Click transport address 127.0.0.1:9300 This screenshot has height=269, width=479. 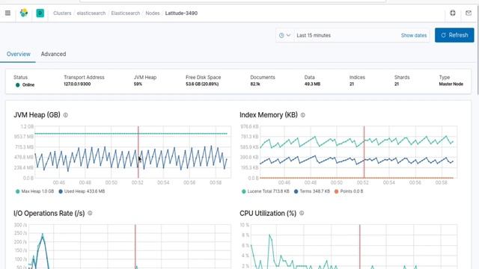[x=77, y=84]
